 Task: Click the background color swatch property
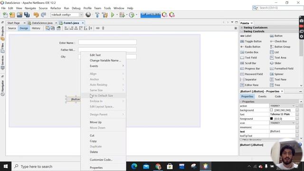[x=271, y=110]
